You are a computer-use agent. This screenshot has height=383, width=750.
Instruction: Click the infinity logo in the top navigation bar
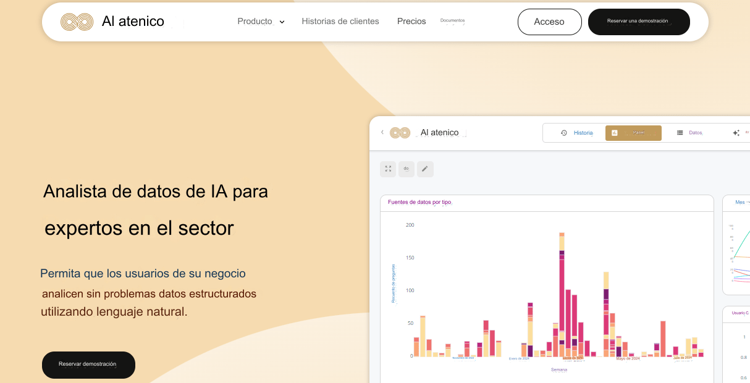pyautogui.click(x=77, y=22)
